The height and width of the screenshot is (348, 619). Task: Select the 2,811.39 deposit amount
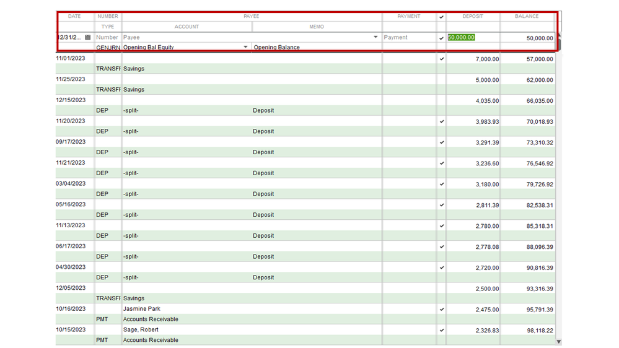click(487, 205)
